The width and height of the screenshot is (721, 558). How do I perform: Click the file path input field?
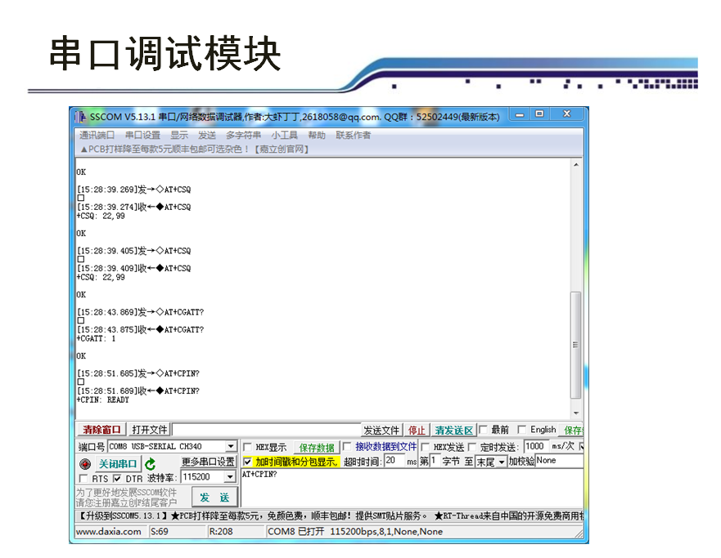coord(266,430)
